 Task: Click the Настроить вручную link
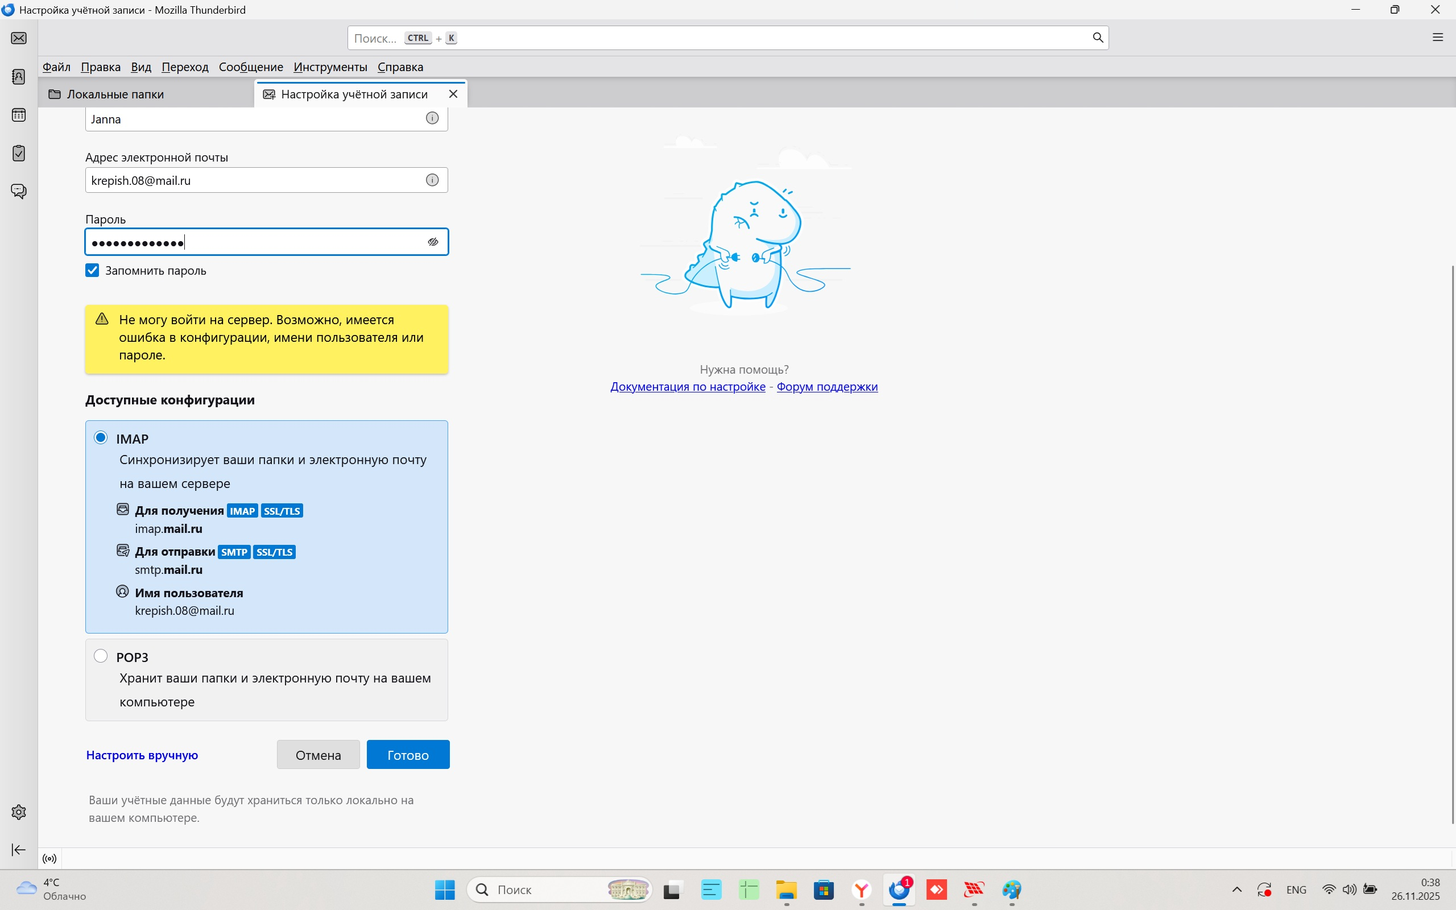pos(142,755)
